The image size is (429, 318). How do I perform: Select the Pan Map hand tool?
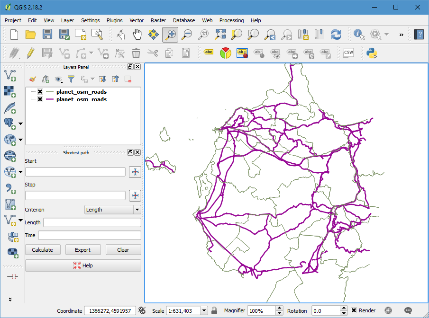click(x=137, y=35)
